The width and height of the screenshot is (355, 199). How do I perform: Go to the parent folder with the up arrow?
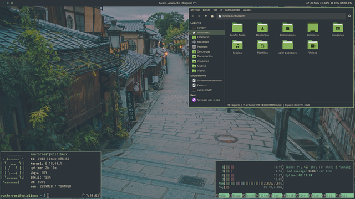[206, 16]
